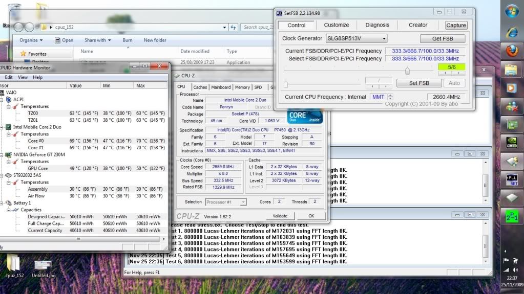Screen dimensions: 524x294
Task: Open Help menu in Hardware Monitor
Action: [x=37, y=77]
